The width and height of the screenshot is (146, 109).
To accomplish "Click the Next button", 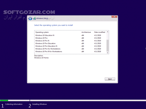I will coord(110,79).
